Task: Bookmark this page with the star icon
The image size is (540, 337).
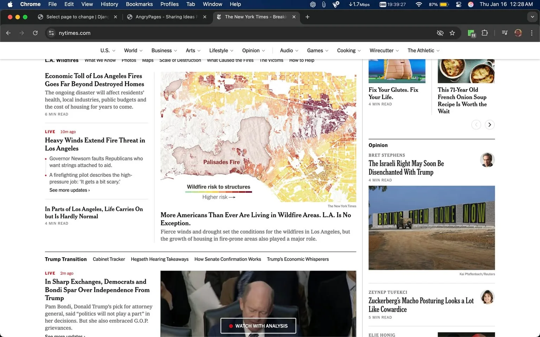Action: (x=452, y=33)
